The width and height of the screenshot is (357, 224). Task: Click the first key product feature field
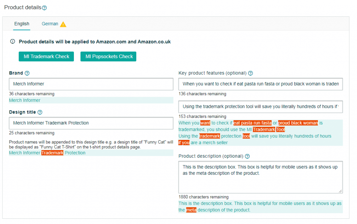coord(260,84)
